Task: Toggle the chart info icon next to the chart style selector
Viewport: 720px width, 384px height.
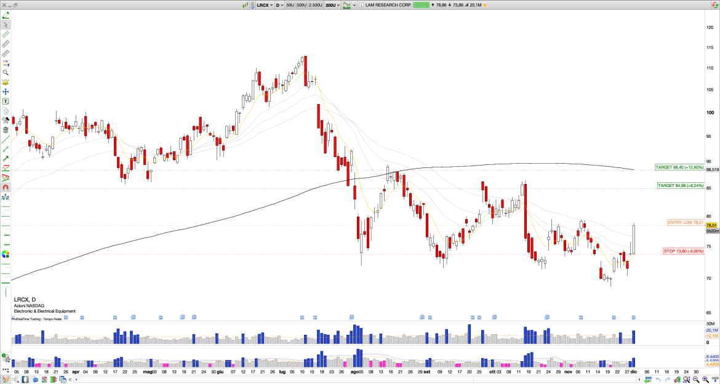Action: tap(361, 5)
